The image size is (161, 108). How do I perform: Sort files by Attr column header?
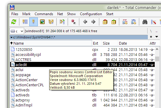coord(154,43)
